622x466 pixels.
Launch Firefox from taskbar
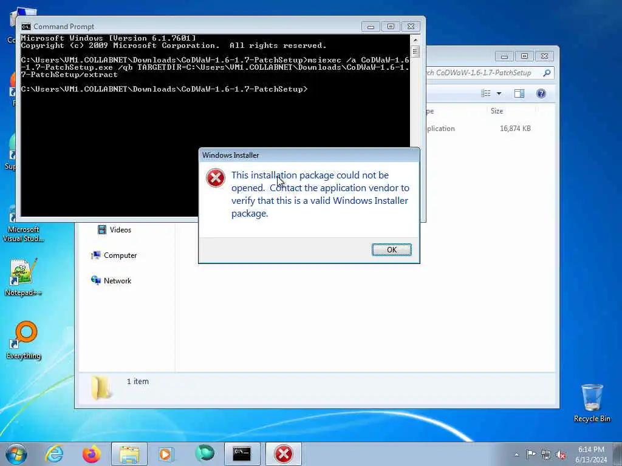(91, 454)
